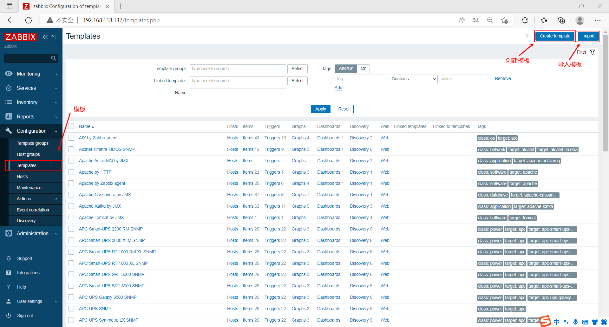Click the Import button
Image resolution: width=609 pixels, height=327 pixels.
tap(588, 36)
